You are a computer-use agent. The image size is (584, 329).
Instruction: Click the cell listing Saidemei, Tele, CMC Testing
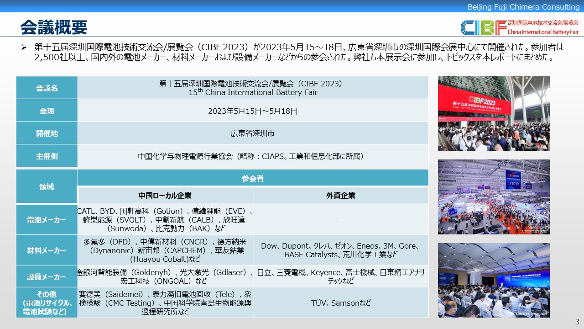click(165, 302)
